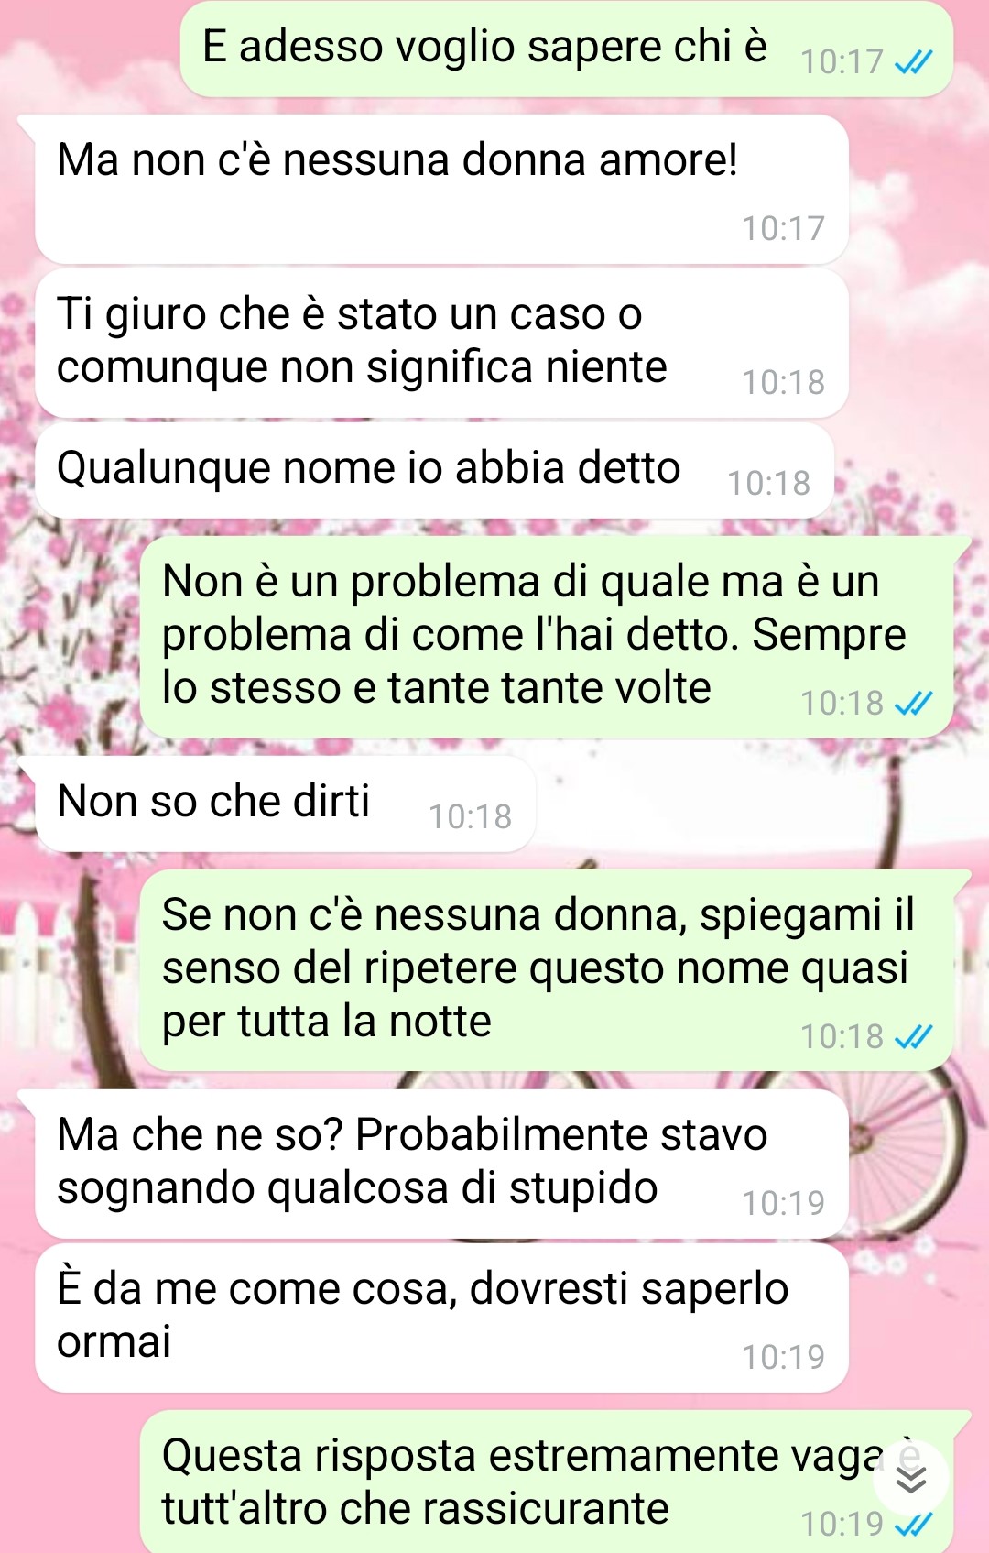This screenshot has width=989, height=1553.
Task: Tap the 'Non so che dirti' message
Action: (x=285, y=804)
